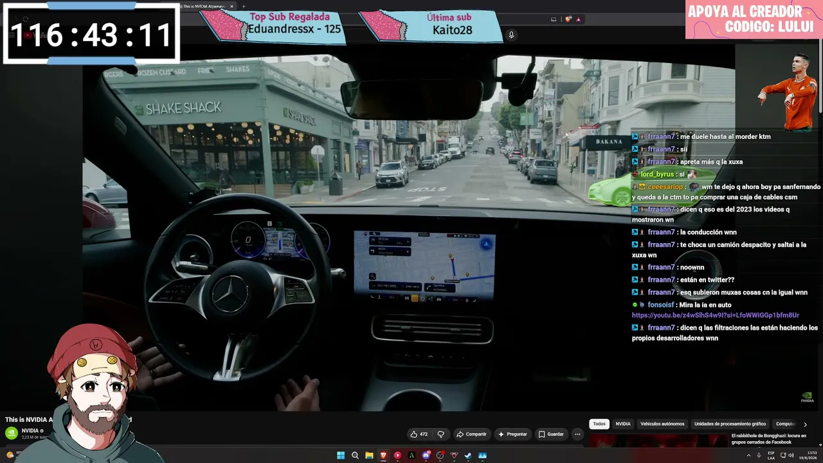
Task: Select Unidades de procesamiento gráfico chip
Action: 730,424
